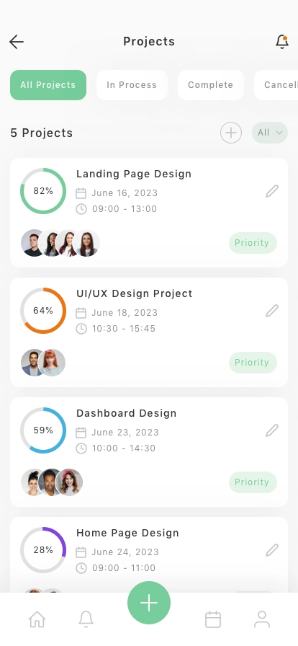This screenshot has height=646, width=298.
Task: Click the 59% blue progress ring
Action: 43,430
